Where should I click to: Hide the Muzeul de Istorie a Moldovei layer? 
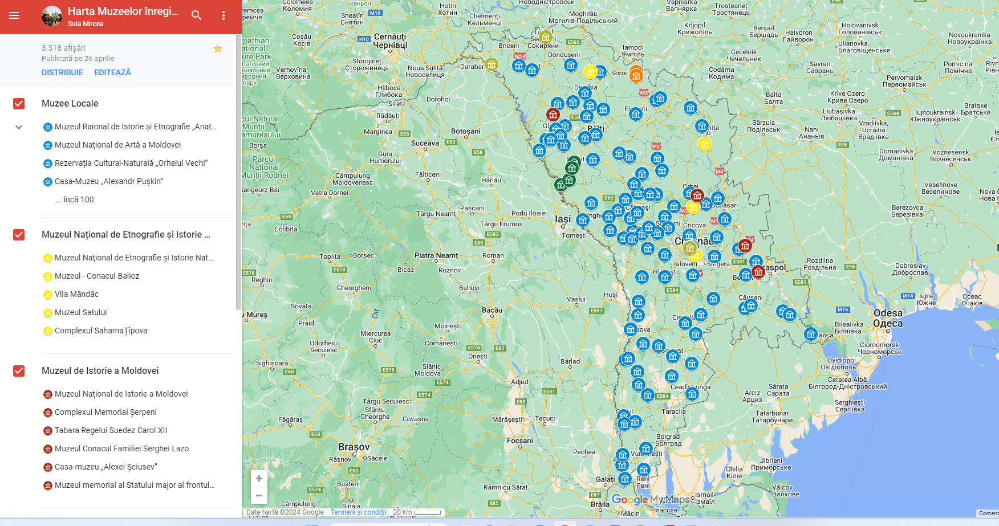(x=19, y=371)
